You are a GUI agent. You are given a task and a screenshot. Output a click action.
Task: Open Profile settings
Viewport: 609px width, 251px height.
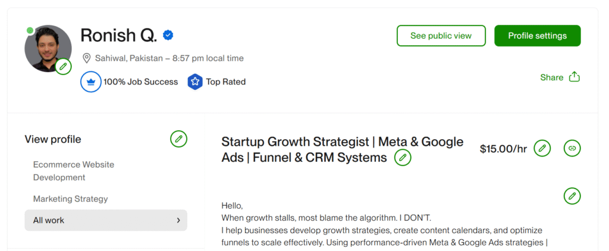(x=537, y=36)
